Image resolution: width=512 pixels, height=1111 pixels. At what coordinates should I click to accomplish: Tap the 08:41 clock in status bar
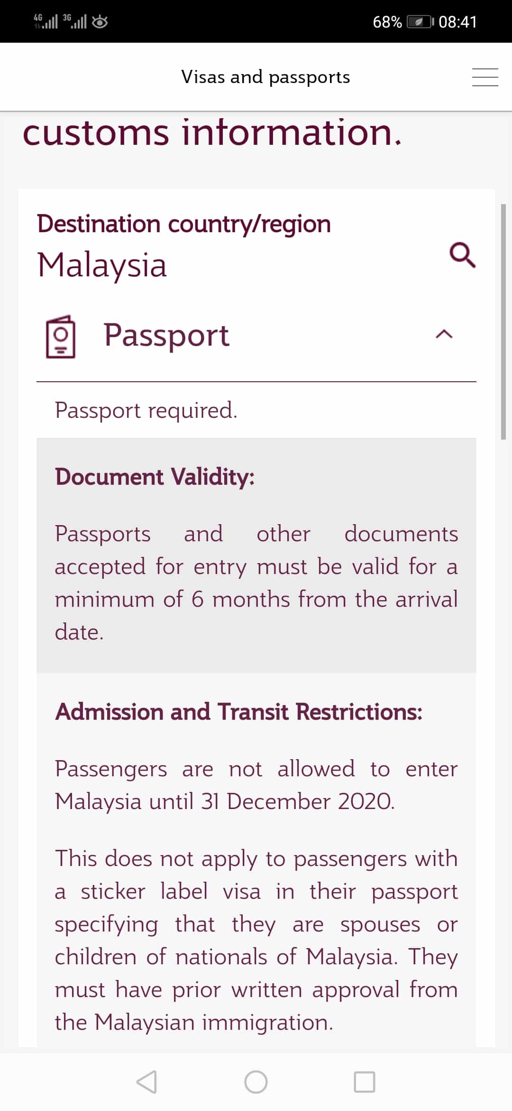tap(457, 22)
